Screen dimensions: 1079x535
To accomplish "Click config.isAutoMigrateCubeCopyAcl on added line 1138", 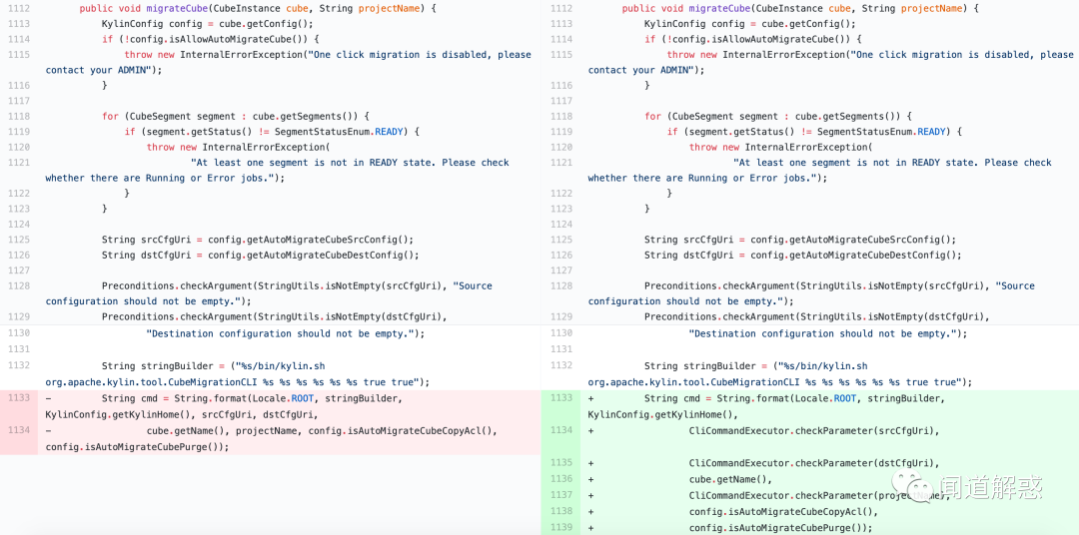I will [775, 512].
